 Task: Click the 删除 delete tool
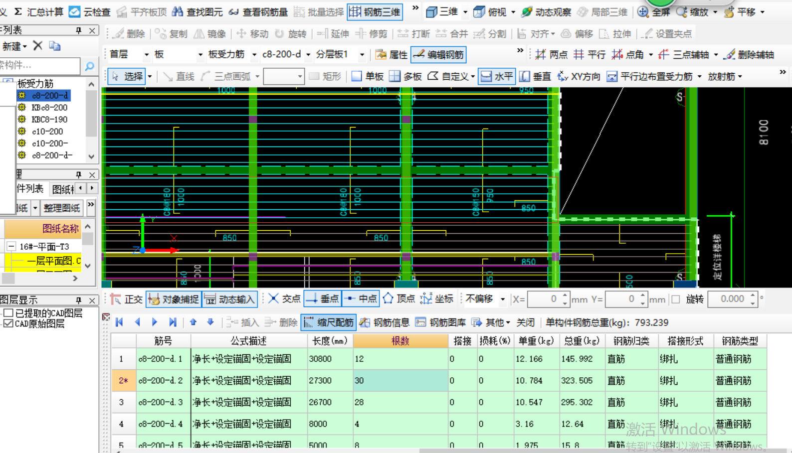[129, 33]
